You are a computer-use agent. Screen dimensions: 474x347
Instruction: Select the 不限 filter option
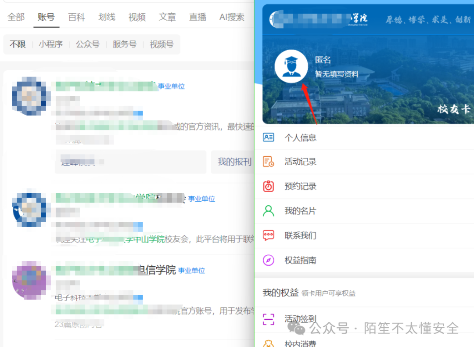(x=17, y=44)
